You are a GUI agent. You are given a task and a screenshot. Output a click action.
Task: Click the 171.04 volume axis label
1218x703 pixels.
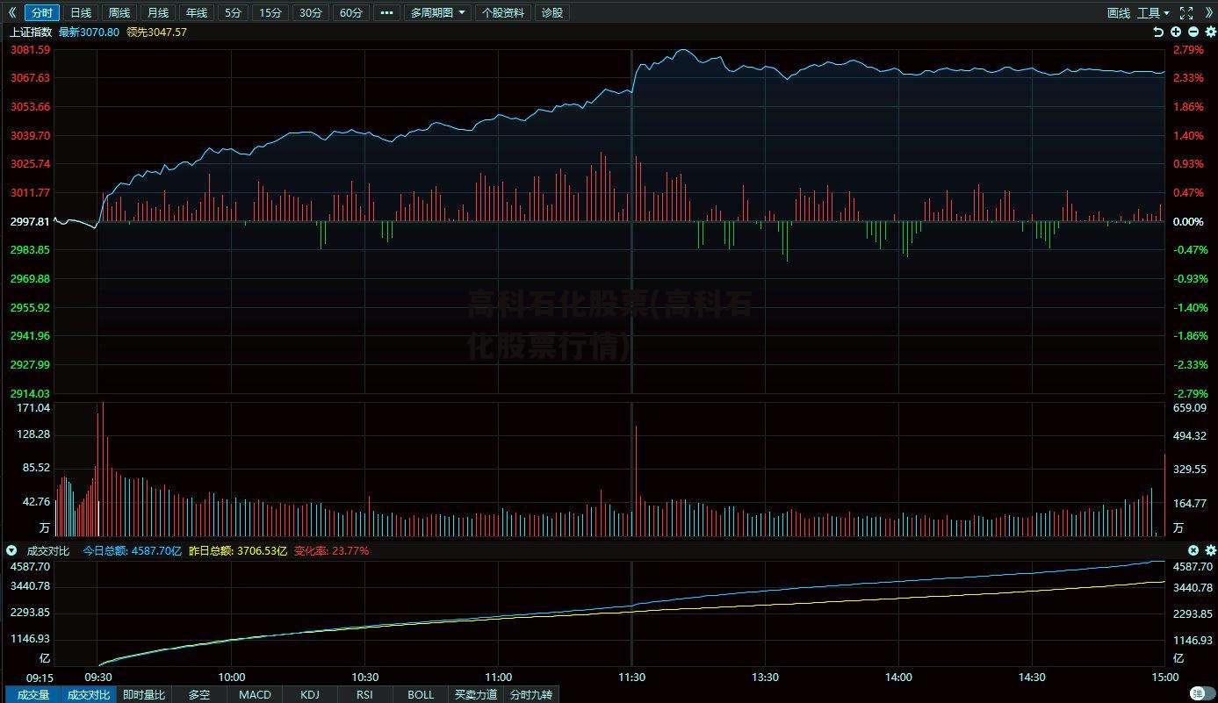32,408
